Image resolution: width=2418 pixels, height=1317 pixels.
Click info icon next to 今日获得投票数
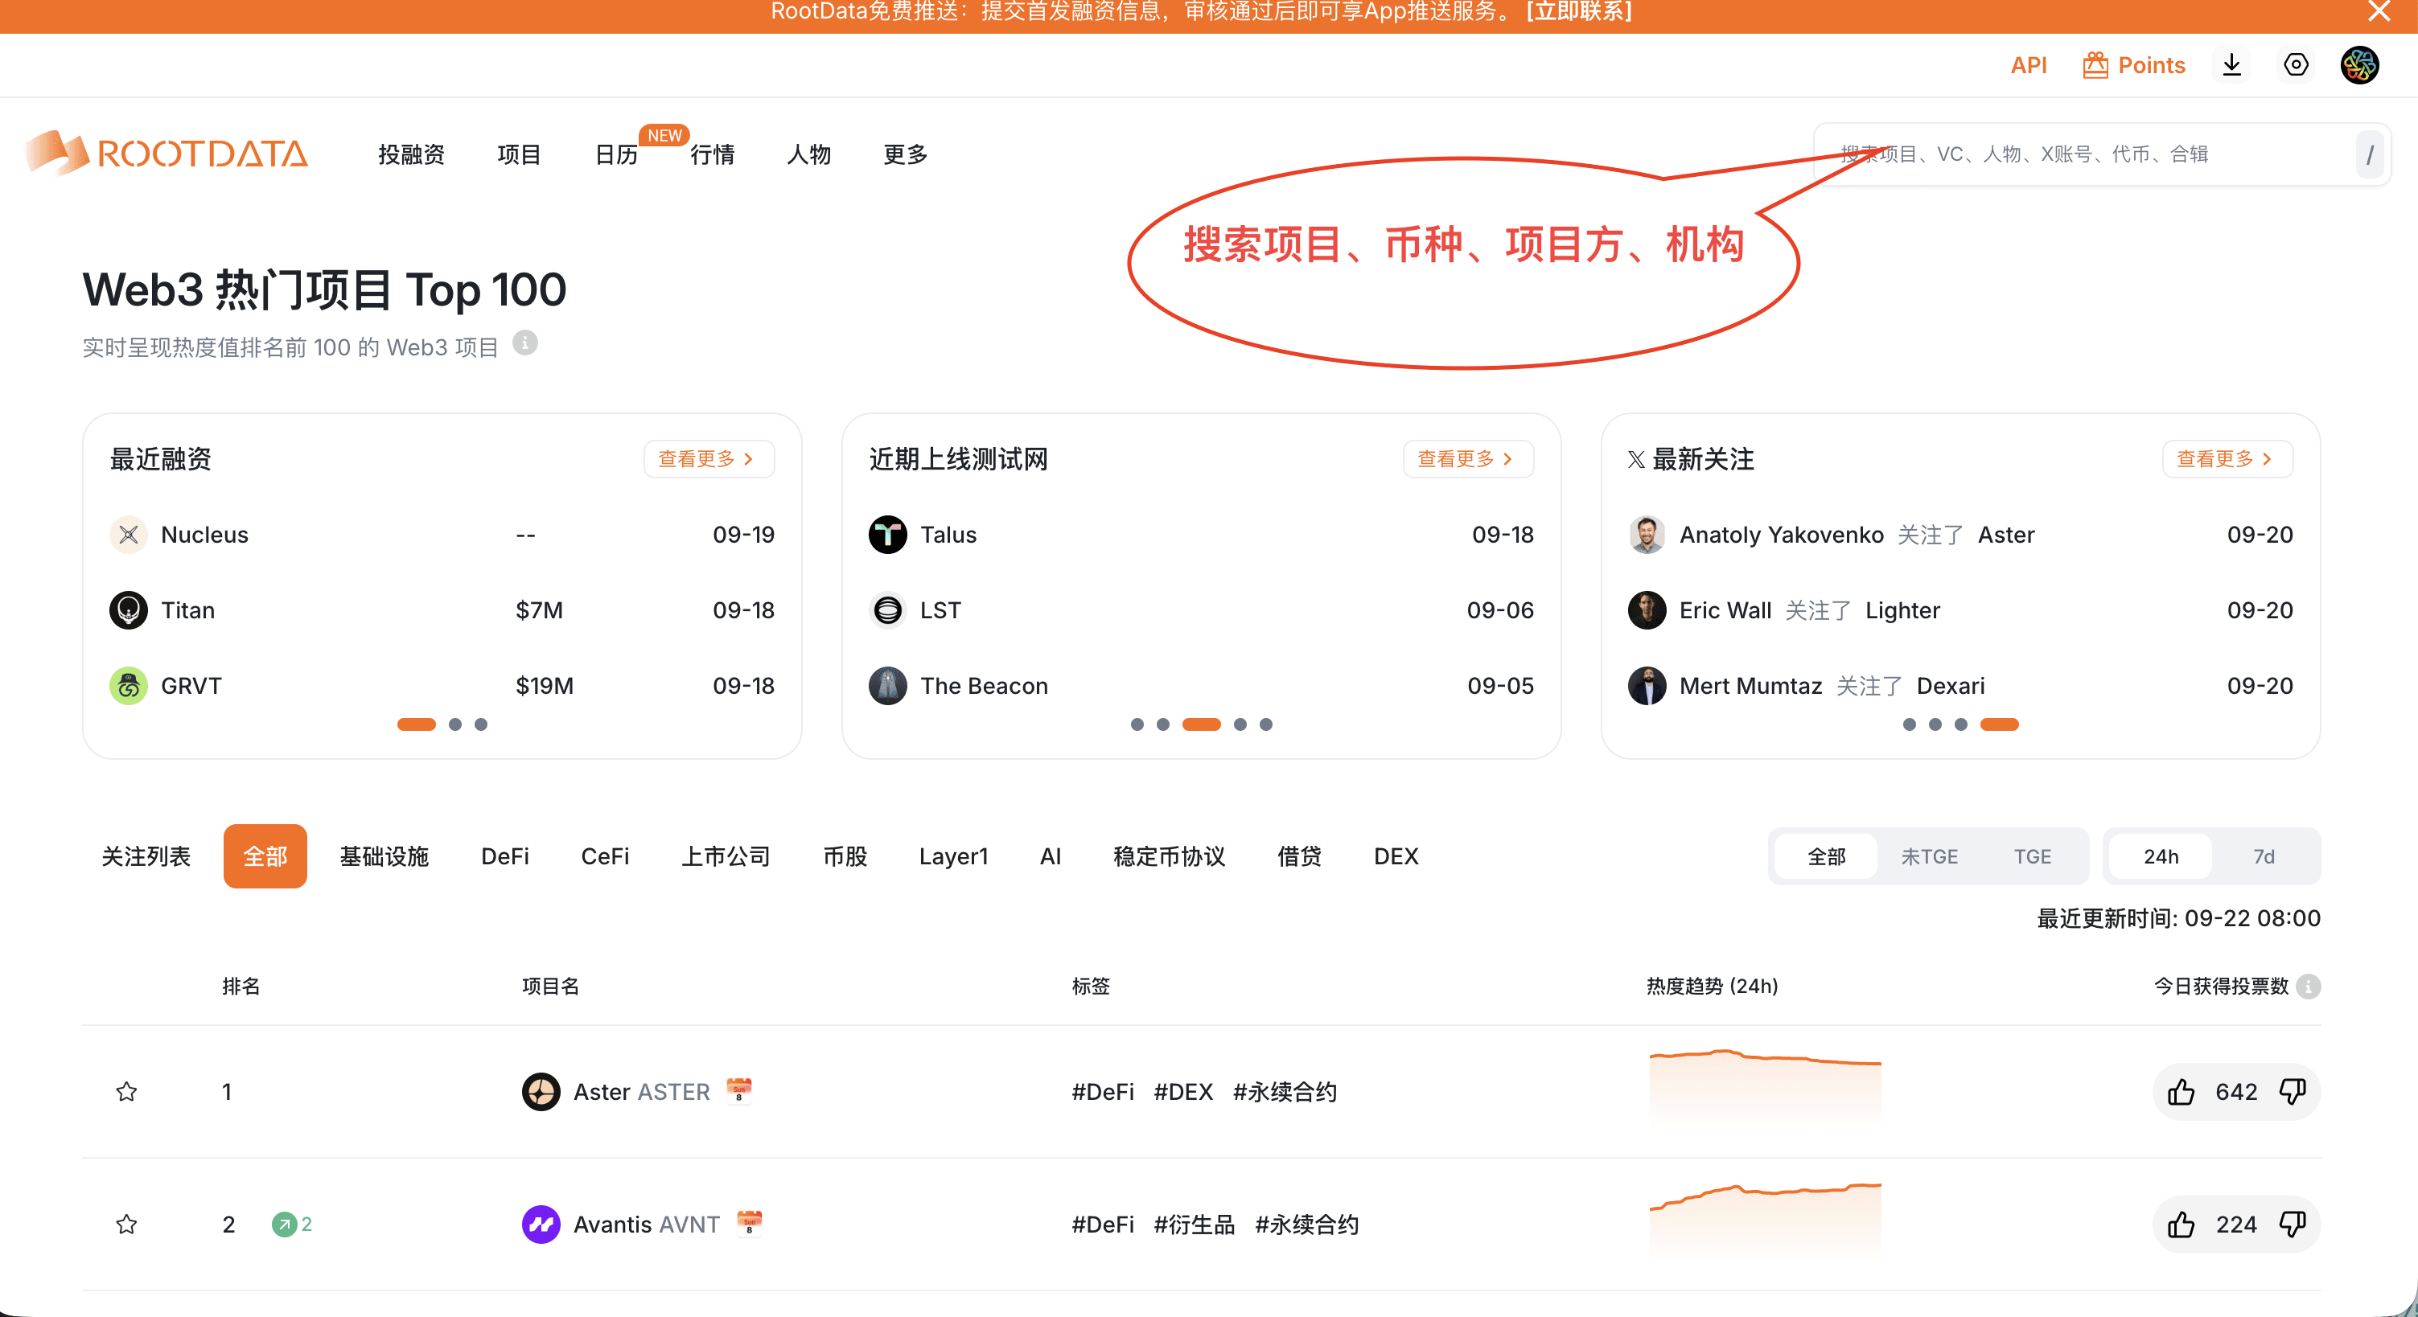coord(2308,986)
